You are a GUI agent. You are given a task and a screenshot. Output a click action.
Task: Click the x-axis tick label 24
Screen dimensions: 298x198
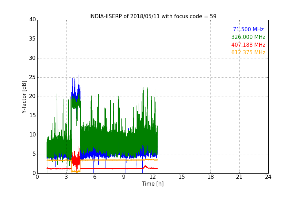pos(268,177)
